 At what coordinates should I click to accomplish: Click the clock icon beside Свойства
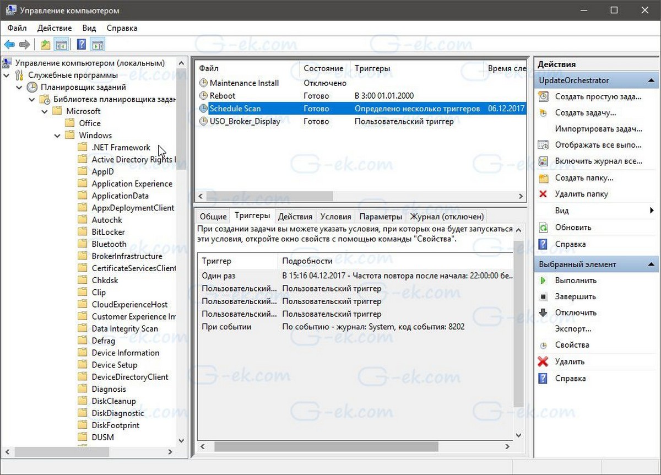point(544,345)
